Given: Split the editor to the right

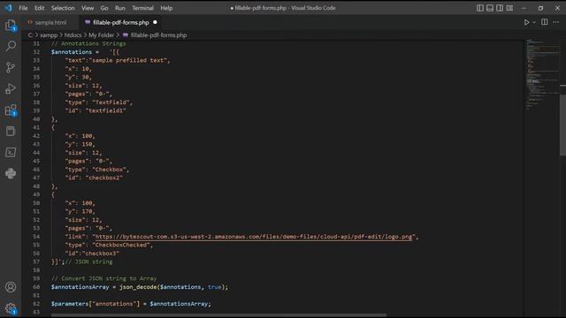Looking at the screenshot, I should 545,22.
